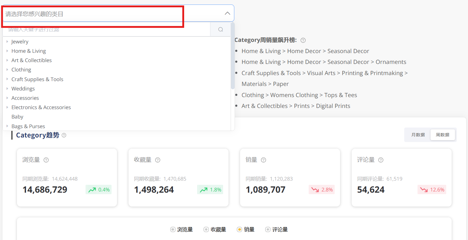Select the 浏览量 radio button for chart

click(x=173, y=230)
